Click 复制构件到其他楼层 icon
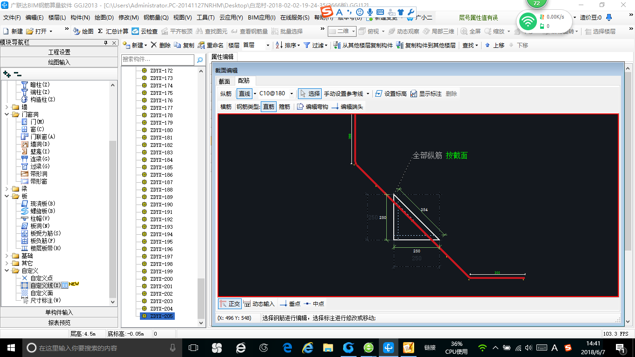 [400, 45]
